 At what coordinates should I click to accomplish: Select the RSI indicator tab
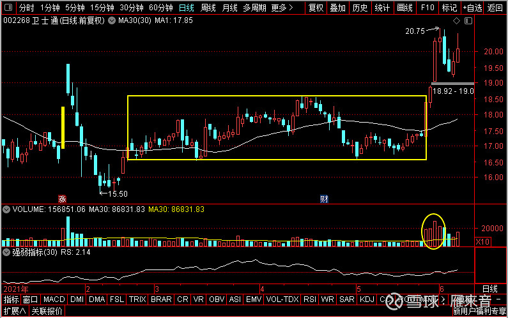click(x=310, y=299)
